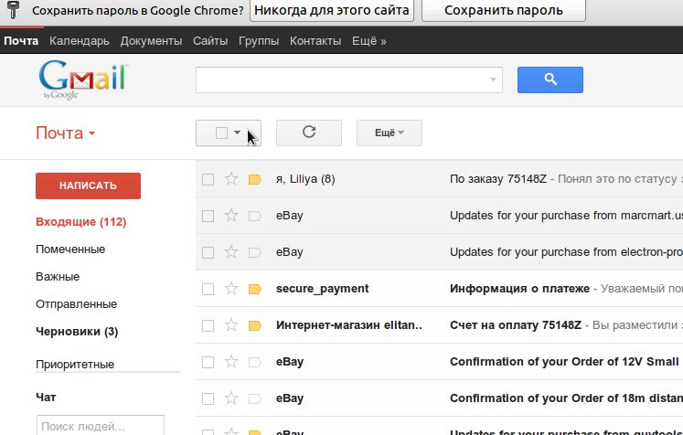This screenshot has width=683, height=435.
Task: Star the 'я, Liliya (8)' conversation
Action: pyautogui.click(x=231, y=179)
